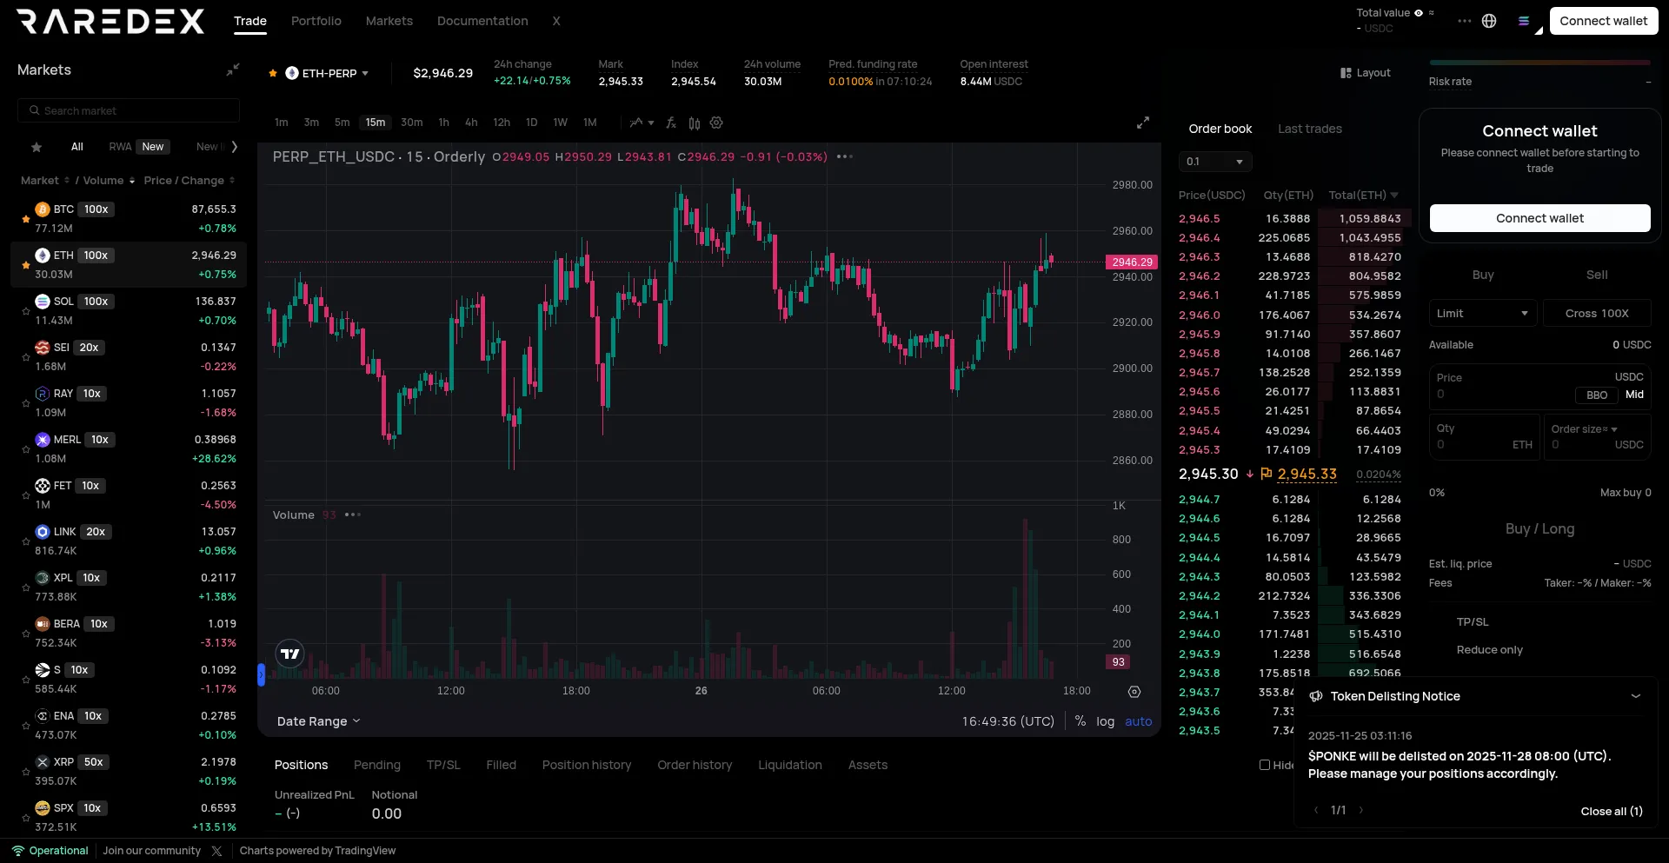Open the Limit order type dropdown

[x=1482, y=314]
